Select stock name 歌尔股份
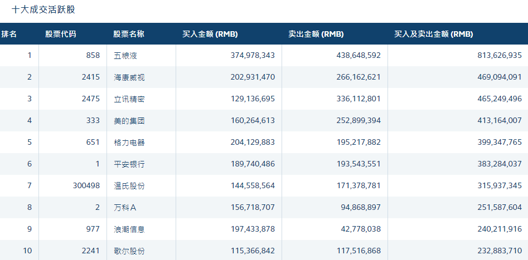 (129, 251)
